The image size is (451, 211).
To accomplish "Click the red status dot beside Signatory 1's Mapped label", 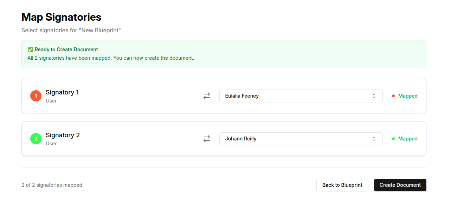I will [x=393, y=95].
